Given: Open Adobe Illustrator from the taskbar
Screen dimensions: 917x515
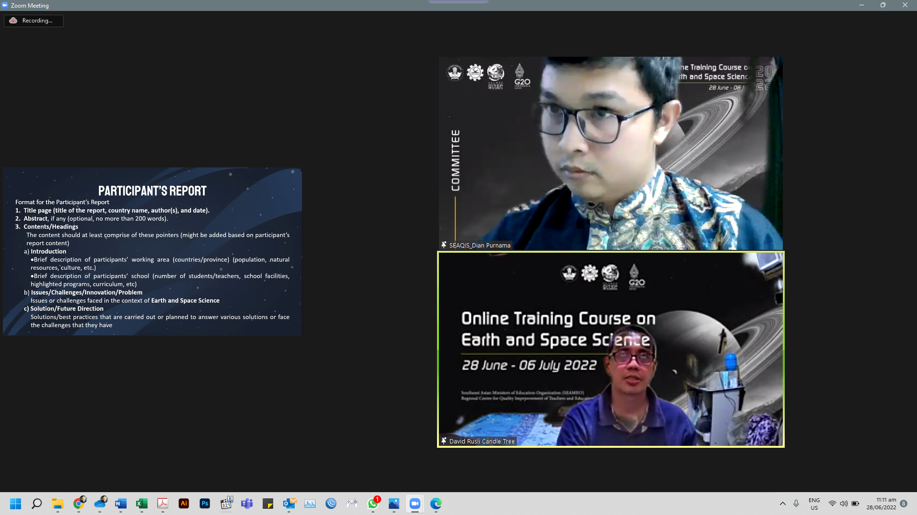Looking at the screenshot, I should coord(184,504).
